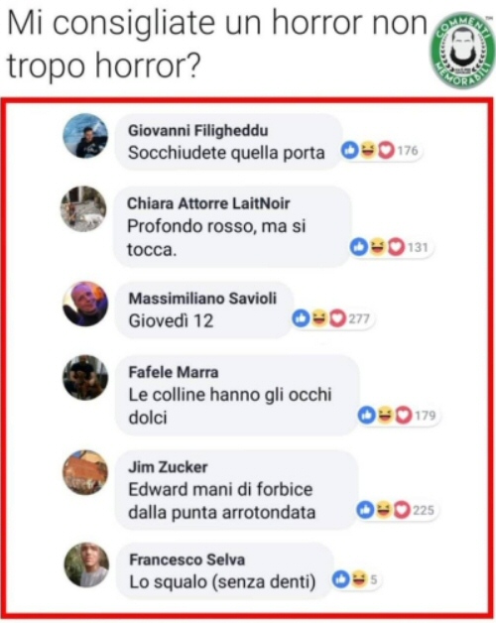
Task: Click the like reaction on Socchiudete quella porta
Action: tap(350, 151)
